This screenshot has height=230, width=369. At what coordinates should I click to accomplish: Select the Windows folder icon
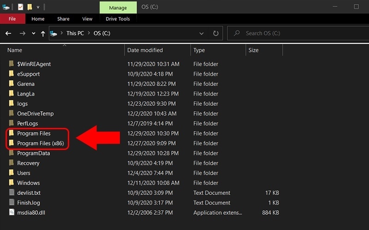(12, 183)
